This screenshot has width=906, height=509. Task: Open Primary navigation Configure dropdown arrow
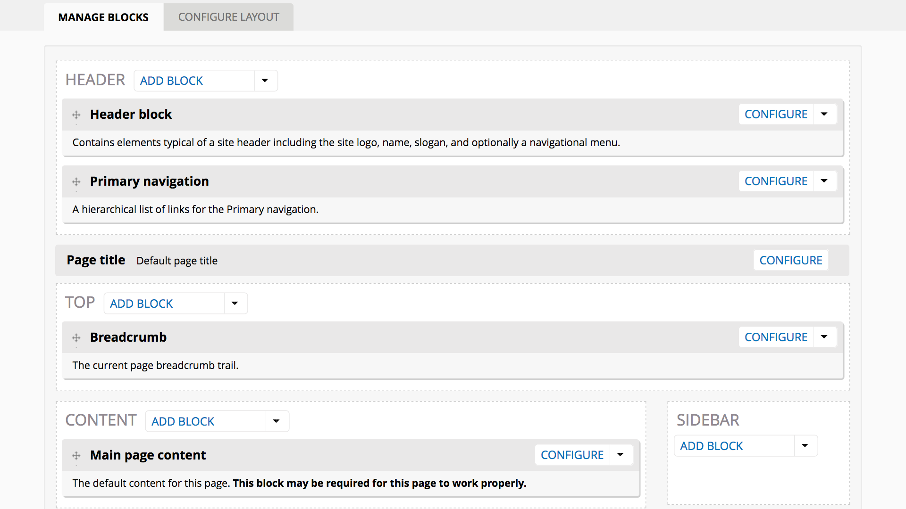824,181
